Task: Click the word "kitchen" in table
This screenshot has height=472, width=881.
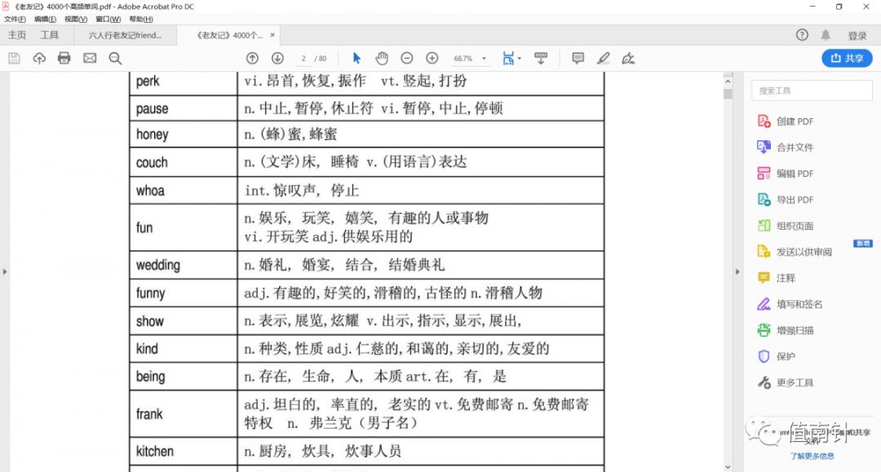Action: pyautogui.click(x=154, y=452)
